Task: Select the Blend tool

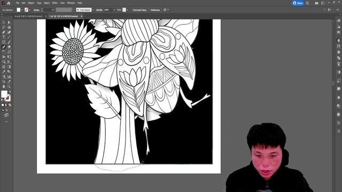Action: click(9, 72)
